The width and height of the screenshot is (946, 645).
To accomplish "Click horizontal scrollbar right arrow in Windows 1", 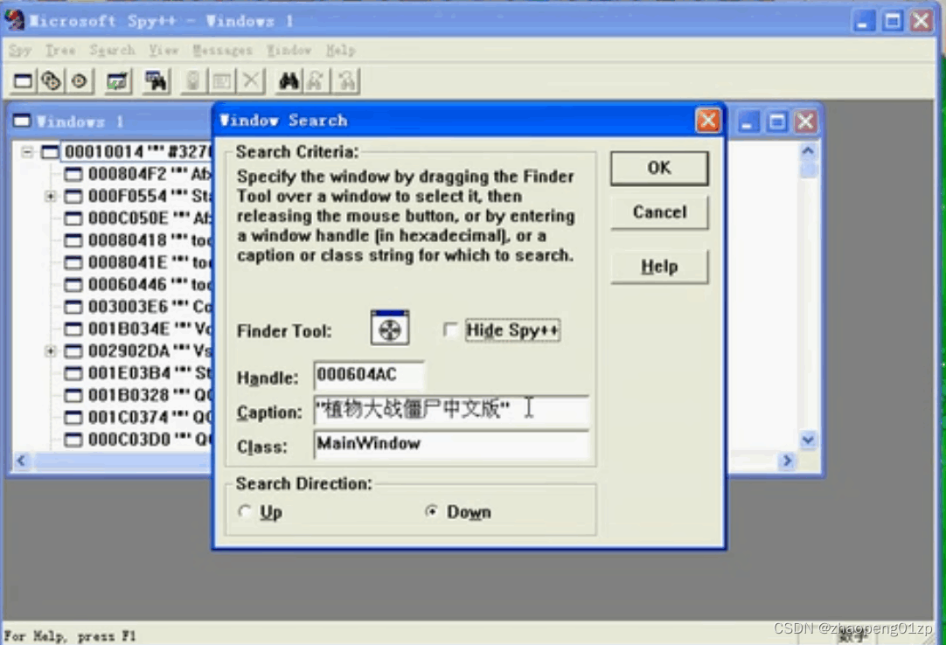I will [787, 461].
